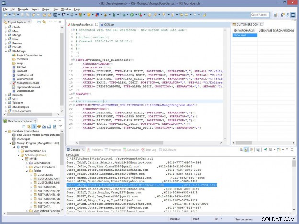Open the Help menu

coord(77,9)
